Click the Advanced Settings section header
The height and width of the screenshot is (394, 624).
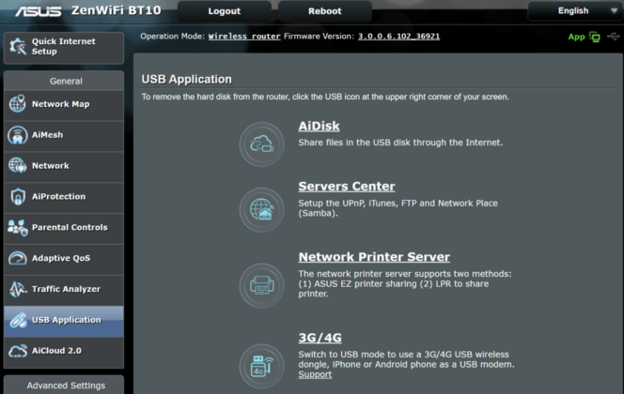click(66, 386)
